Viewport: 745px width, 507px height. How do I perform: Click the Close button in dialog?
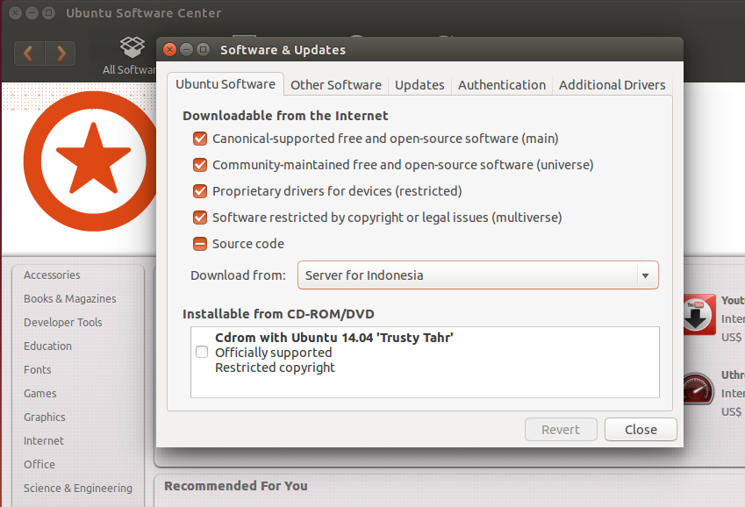(641, 430)
